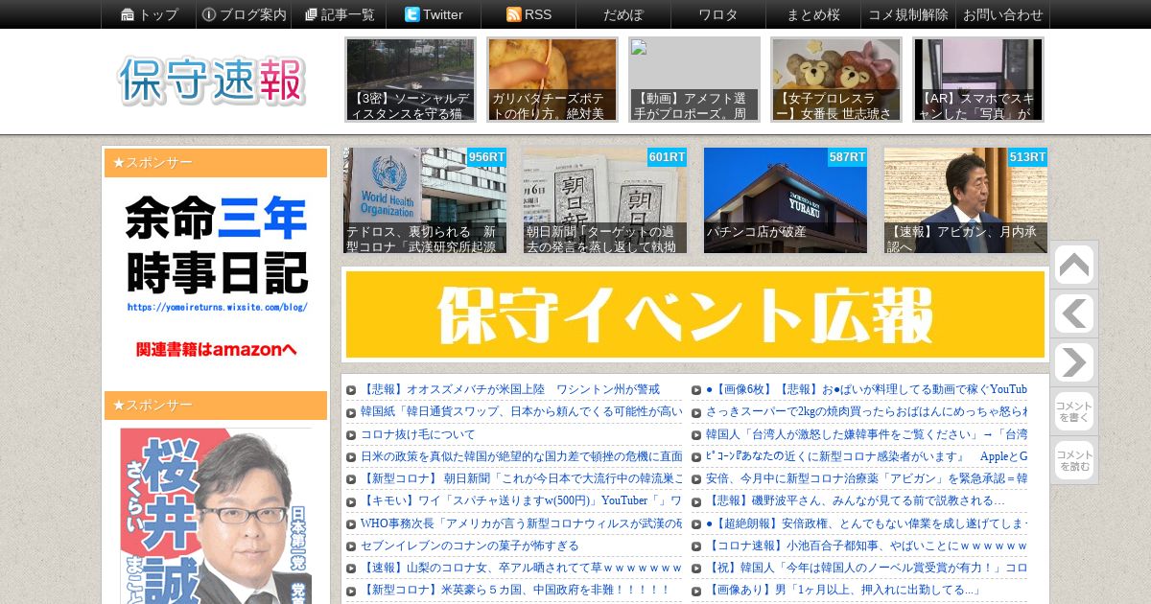Select まとめ桜 in the navigation bar
The image size is (1151, 604).
click(x=813, y=14)
